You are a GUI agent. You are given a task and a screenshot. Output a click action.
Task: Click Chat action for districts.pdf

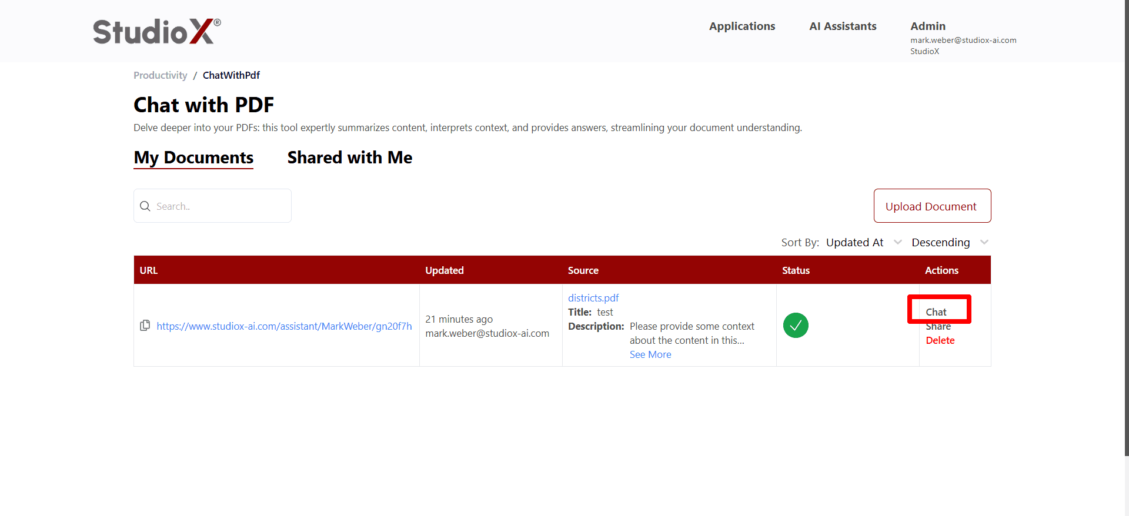click(x=936, y=312)
